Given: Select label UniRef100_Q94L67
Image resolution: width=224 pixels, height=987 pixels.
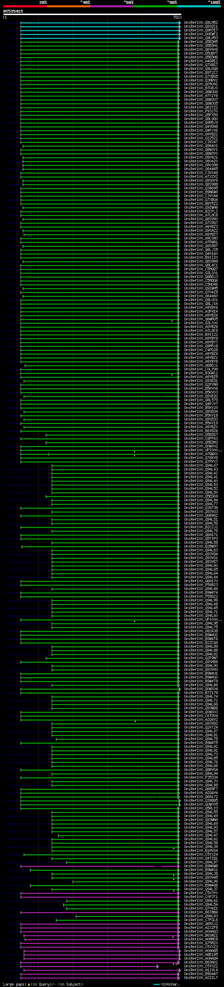Looking at the screenshot, I should click(201, 465).
